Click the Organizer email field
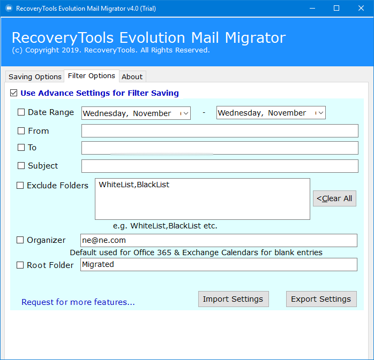Image resolution: width=374 pixels, height=360 pixels. pos(219,240)
